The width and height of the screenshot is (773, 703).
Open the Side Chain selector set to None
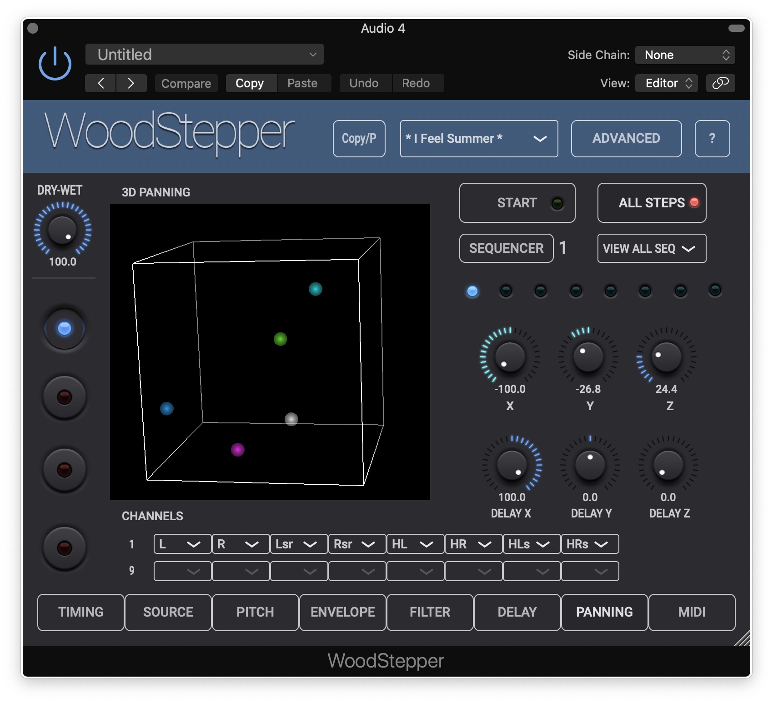pos(684,55)
